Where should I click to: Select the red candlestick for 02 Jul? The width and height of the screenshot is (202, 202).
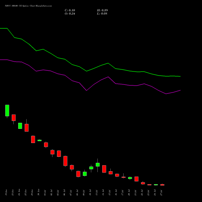click(x=53, y=152)
